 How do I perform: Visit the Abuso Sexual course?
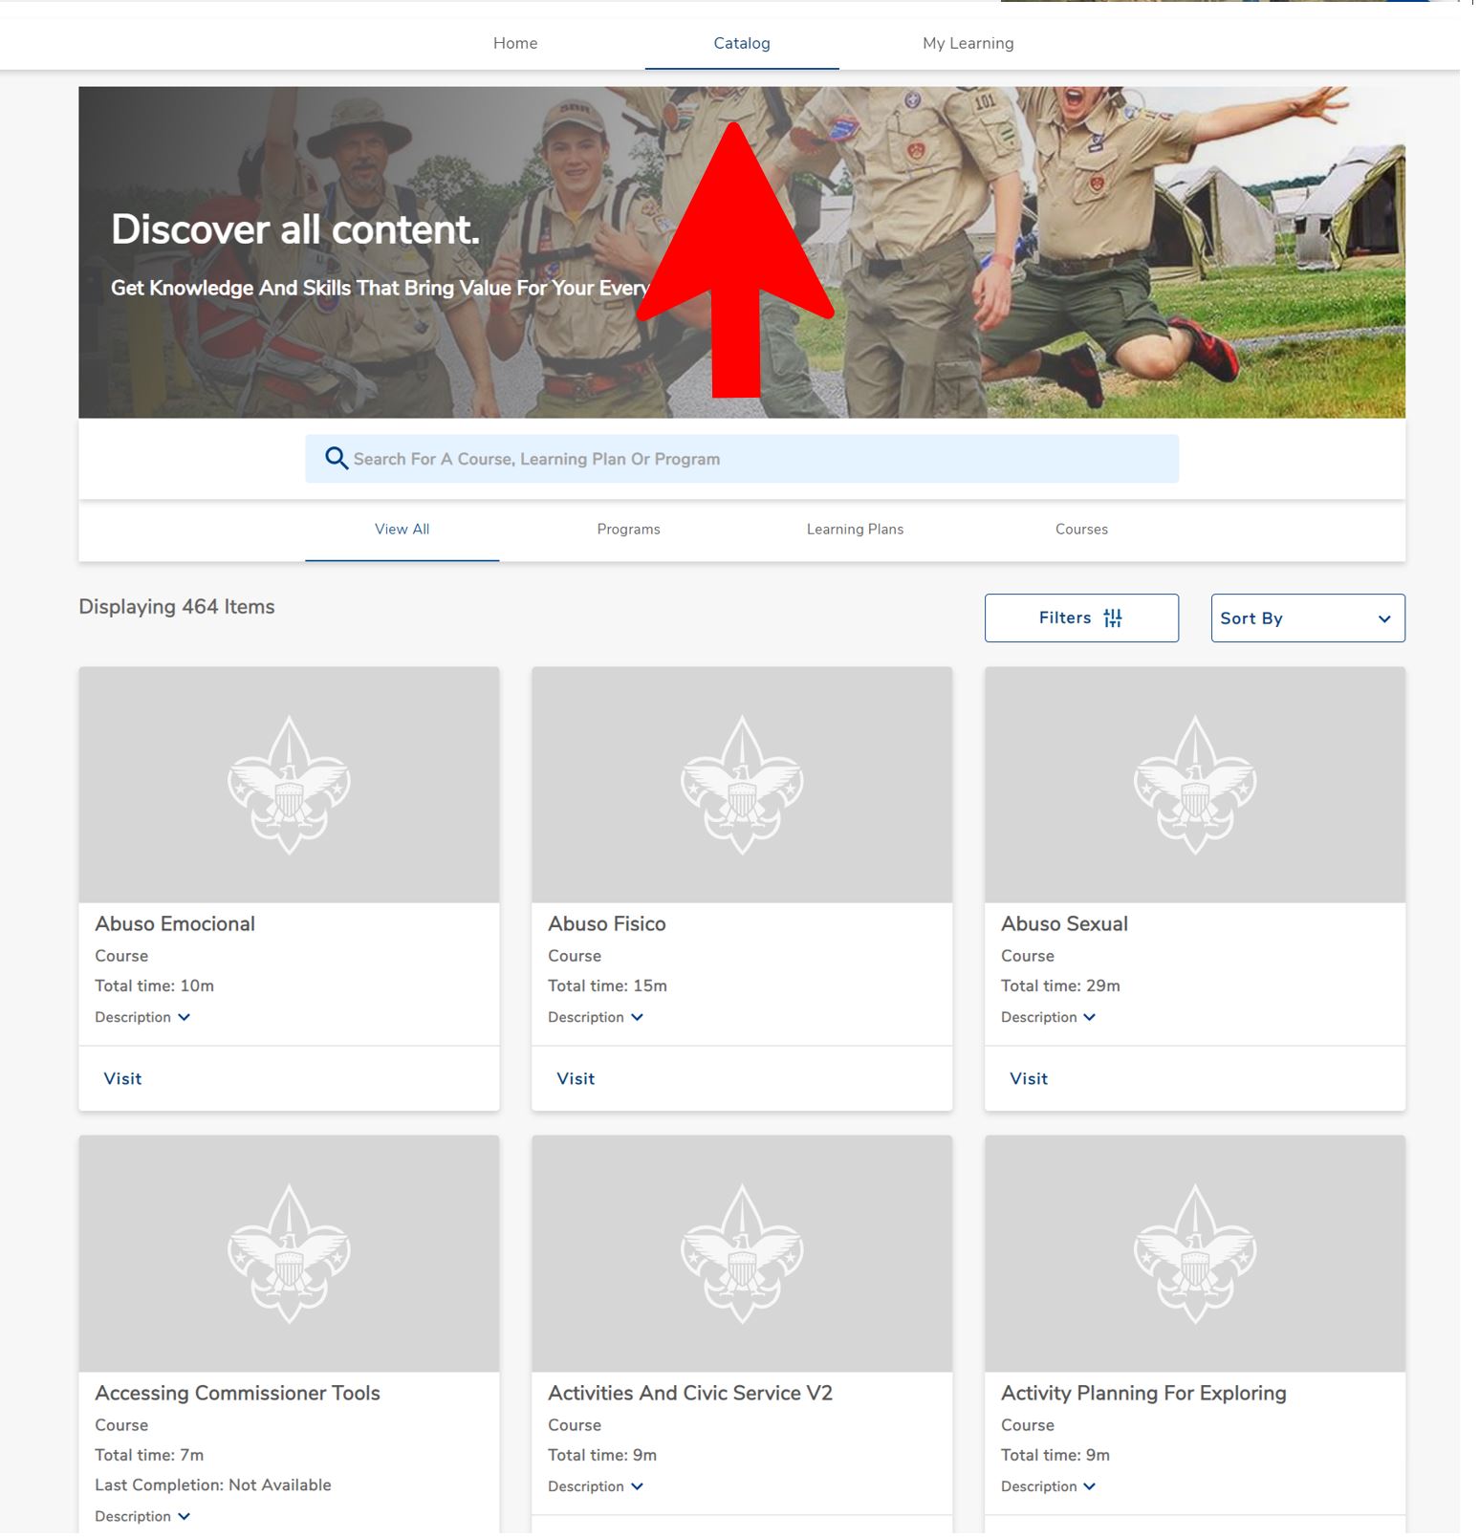click(1031, 1081)
